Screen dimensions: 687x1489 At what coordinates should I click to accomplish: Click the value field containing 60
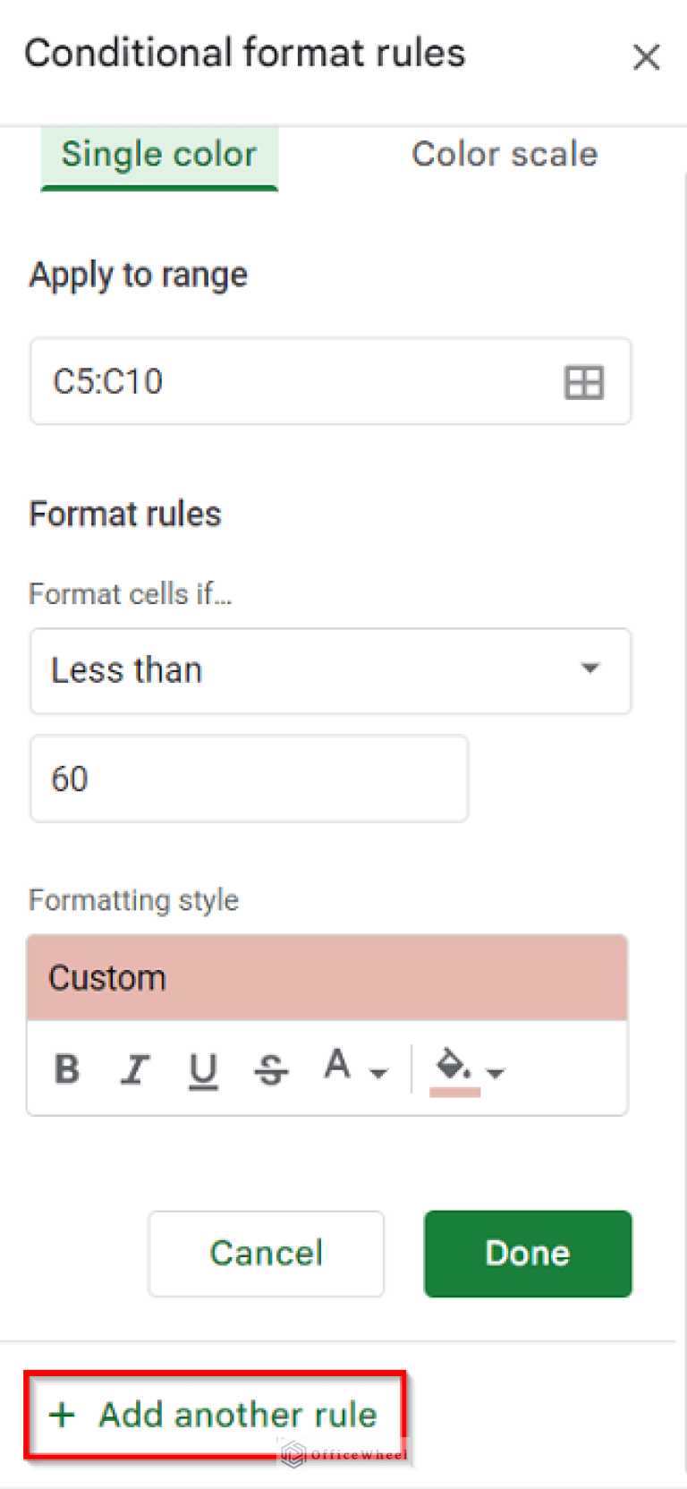click(248, 778)
